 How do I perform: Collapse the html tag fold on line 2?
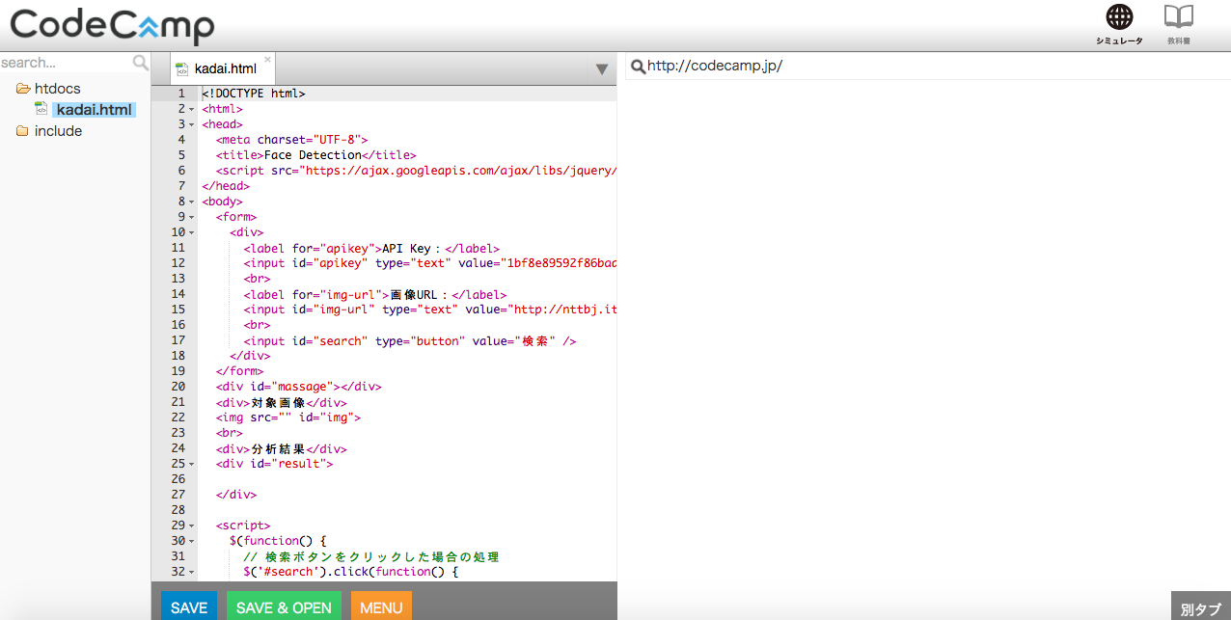192,109
